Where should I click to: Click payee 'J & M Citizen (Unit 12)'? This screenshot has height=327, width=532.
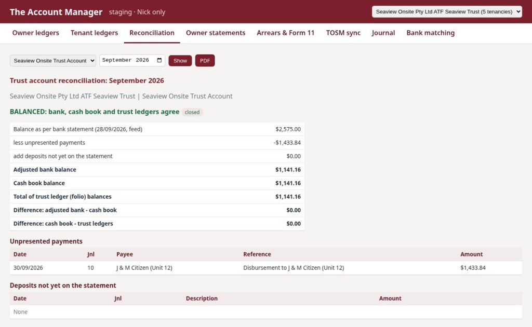[144, 268]
